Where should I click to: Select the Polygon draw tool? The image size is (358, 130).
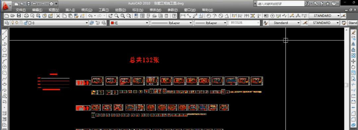[x=4, y=49]
